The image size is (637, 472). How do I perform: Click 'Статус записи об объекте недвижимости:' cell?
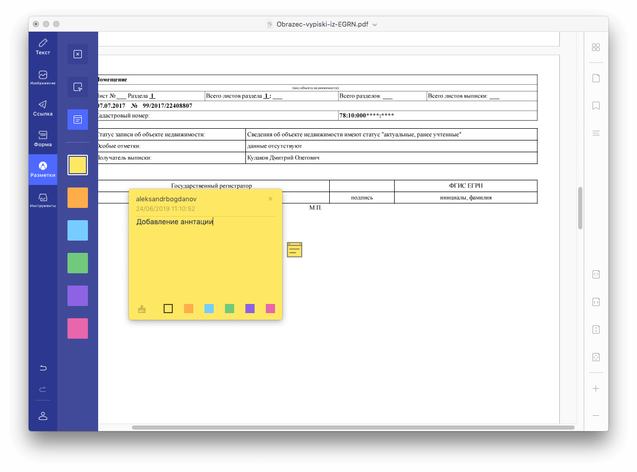point(172,134)
